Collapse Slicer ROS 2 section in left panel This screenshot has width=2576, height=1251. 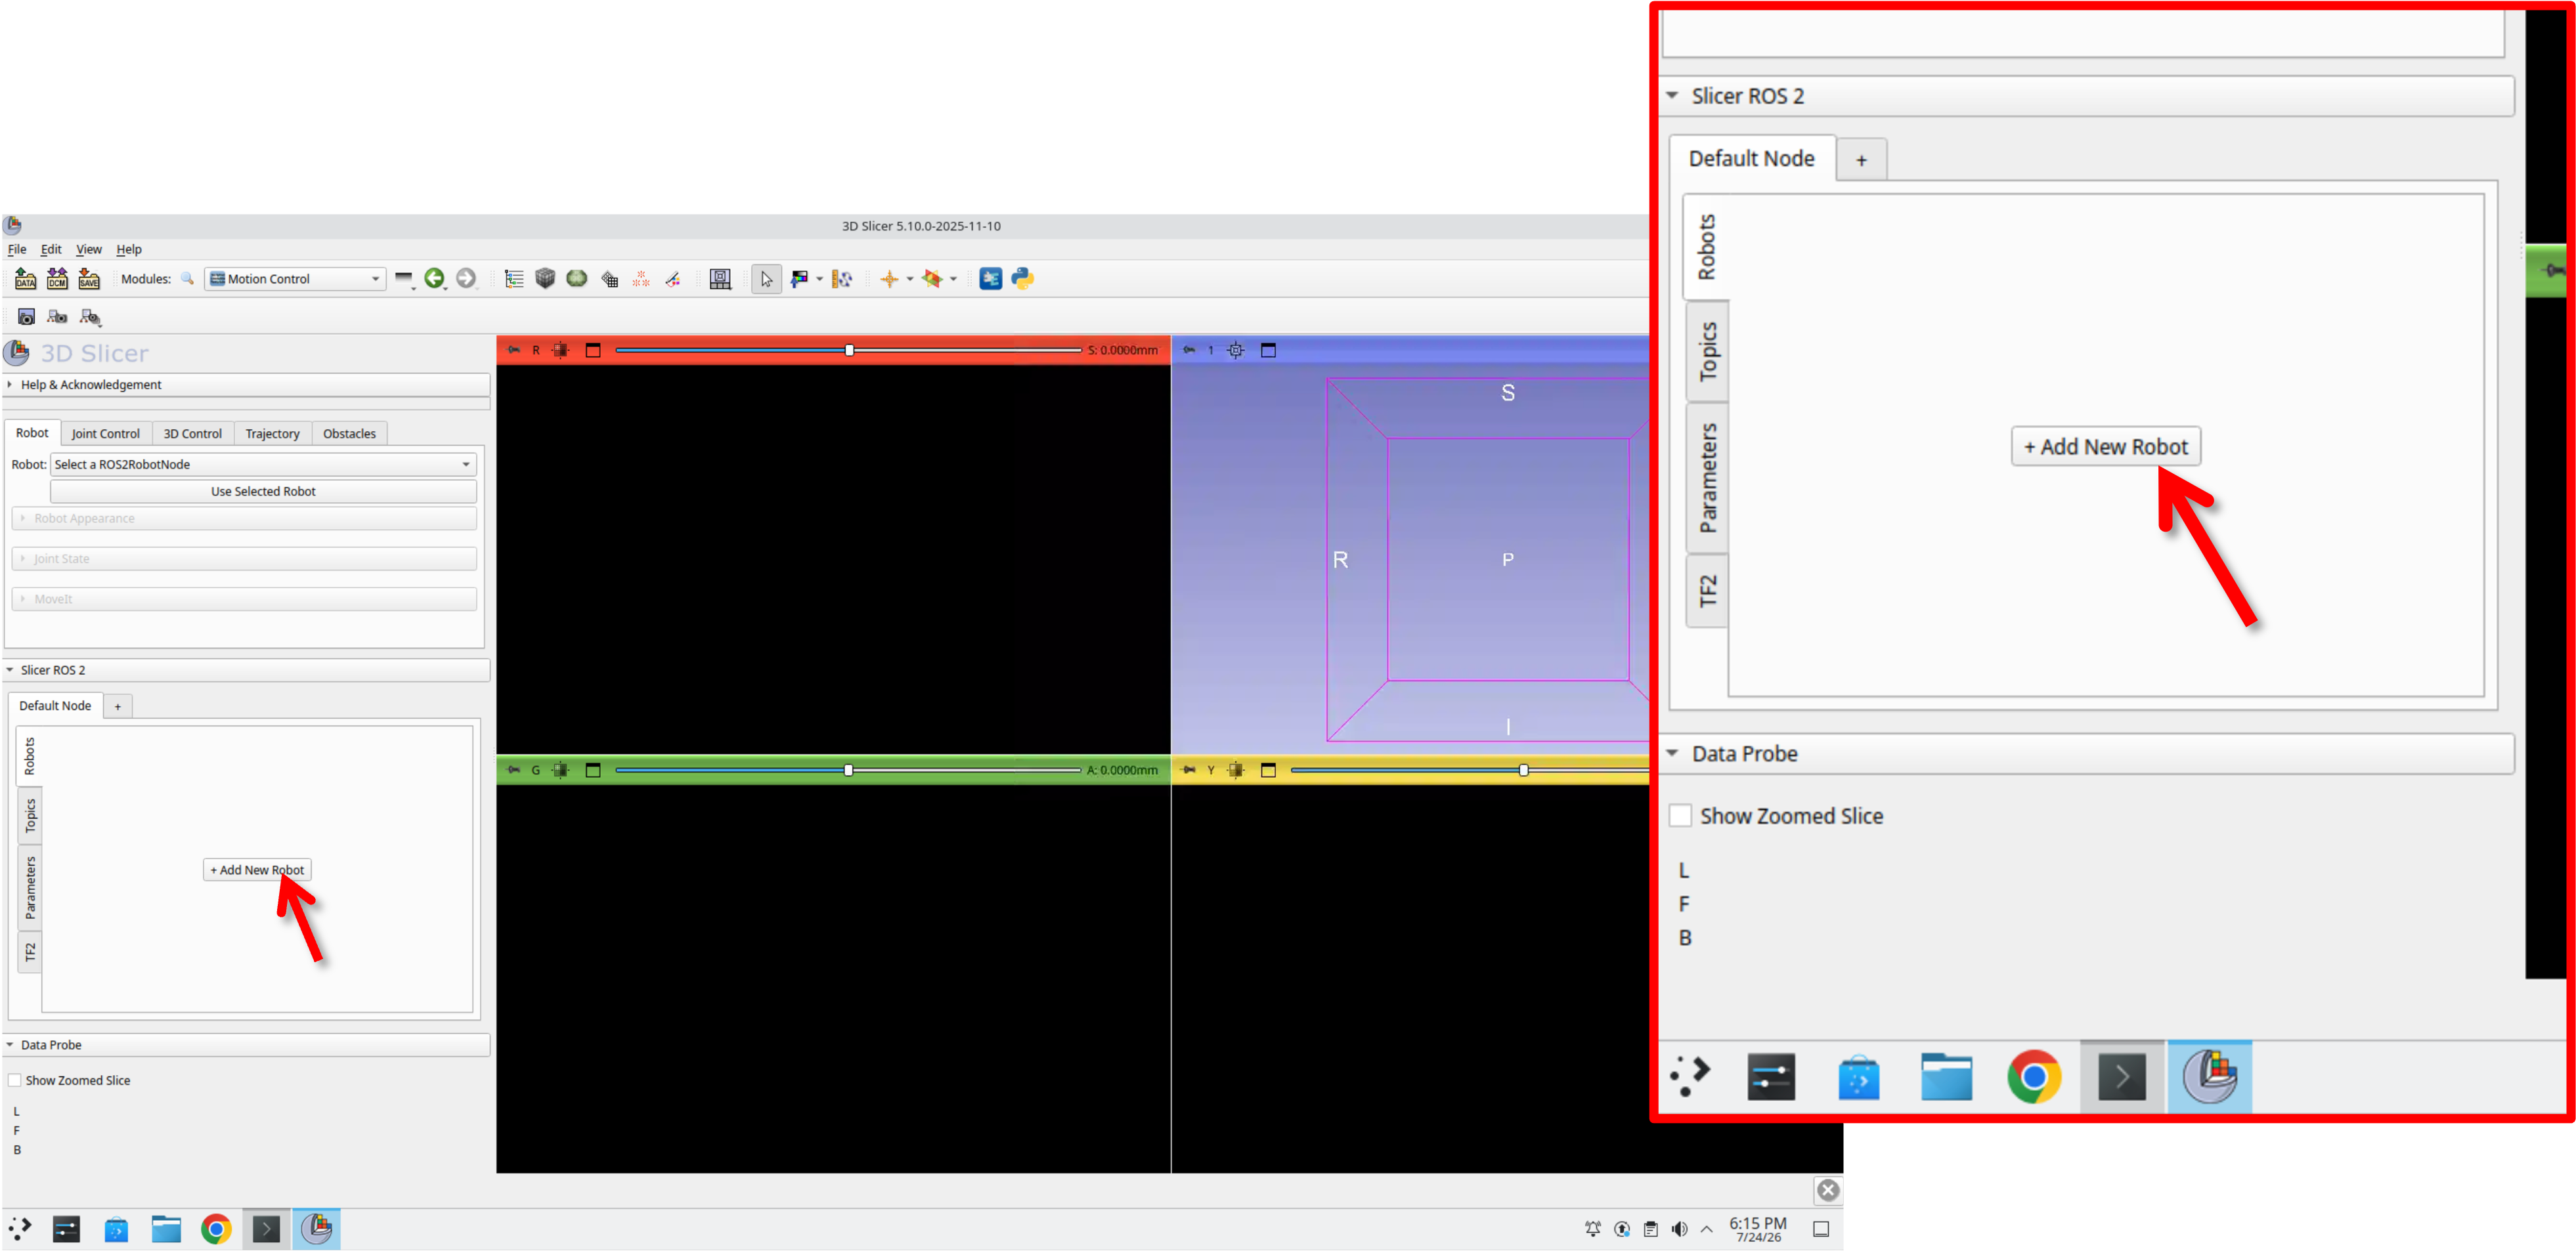[x=246, y=669]
